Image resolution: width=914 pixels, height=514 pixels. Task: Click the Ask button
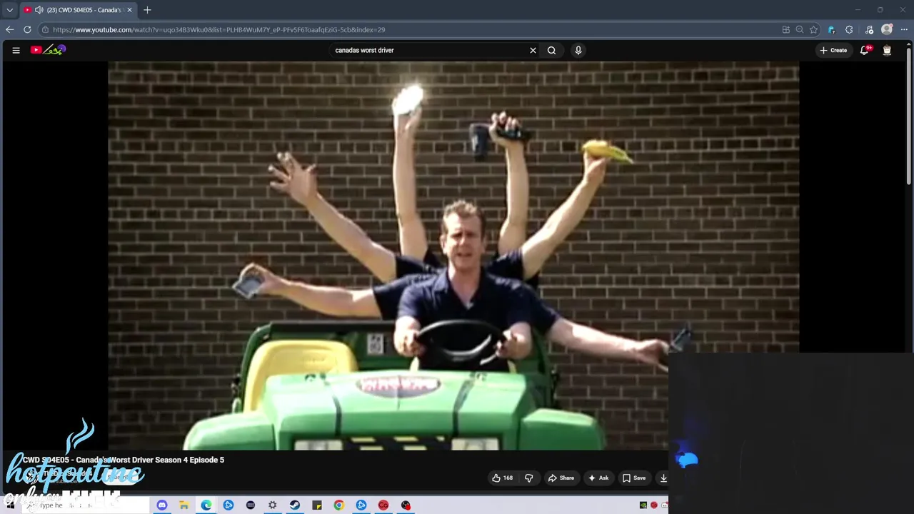(x=598, y=478)
